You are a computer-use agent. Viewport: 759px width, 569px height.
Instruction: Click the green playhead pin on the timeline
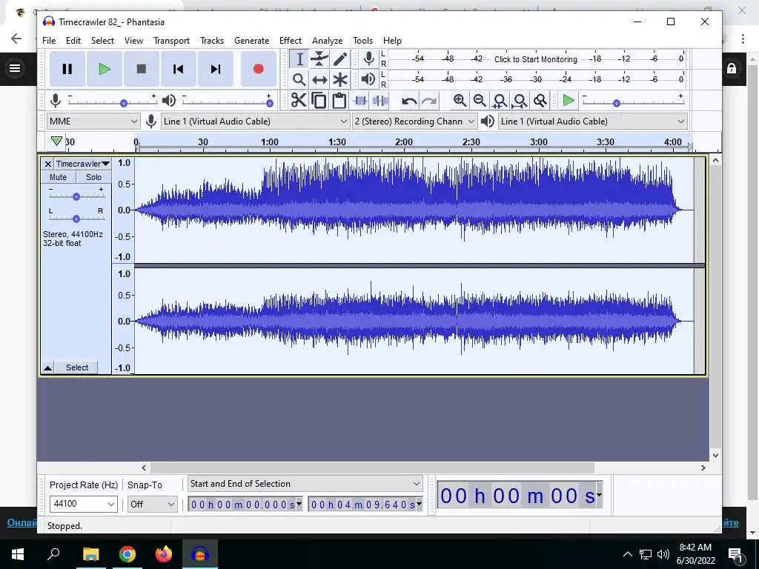pos(56,141)
